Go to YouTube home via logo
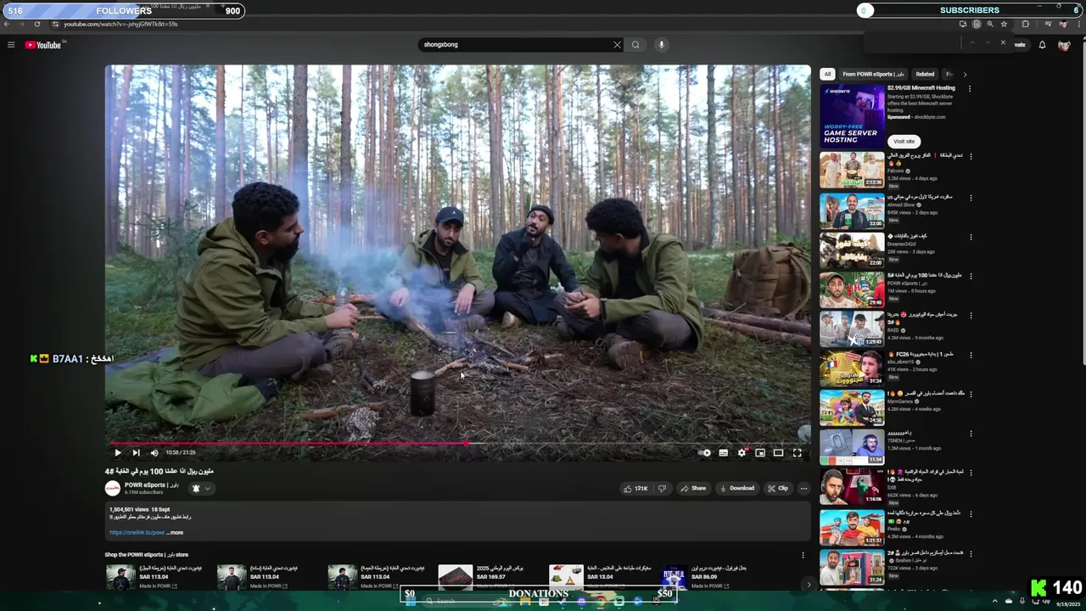The width and height of the screenshot is (1086, 611). coord(43,45)
